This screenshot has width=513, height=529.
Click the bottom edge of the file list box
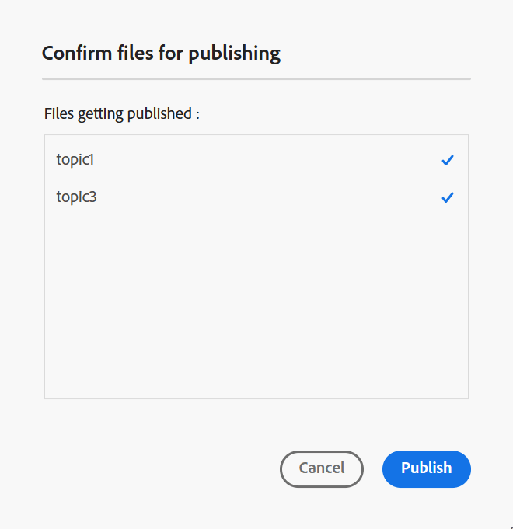[256, 398]
